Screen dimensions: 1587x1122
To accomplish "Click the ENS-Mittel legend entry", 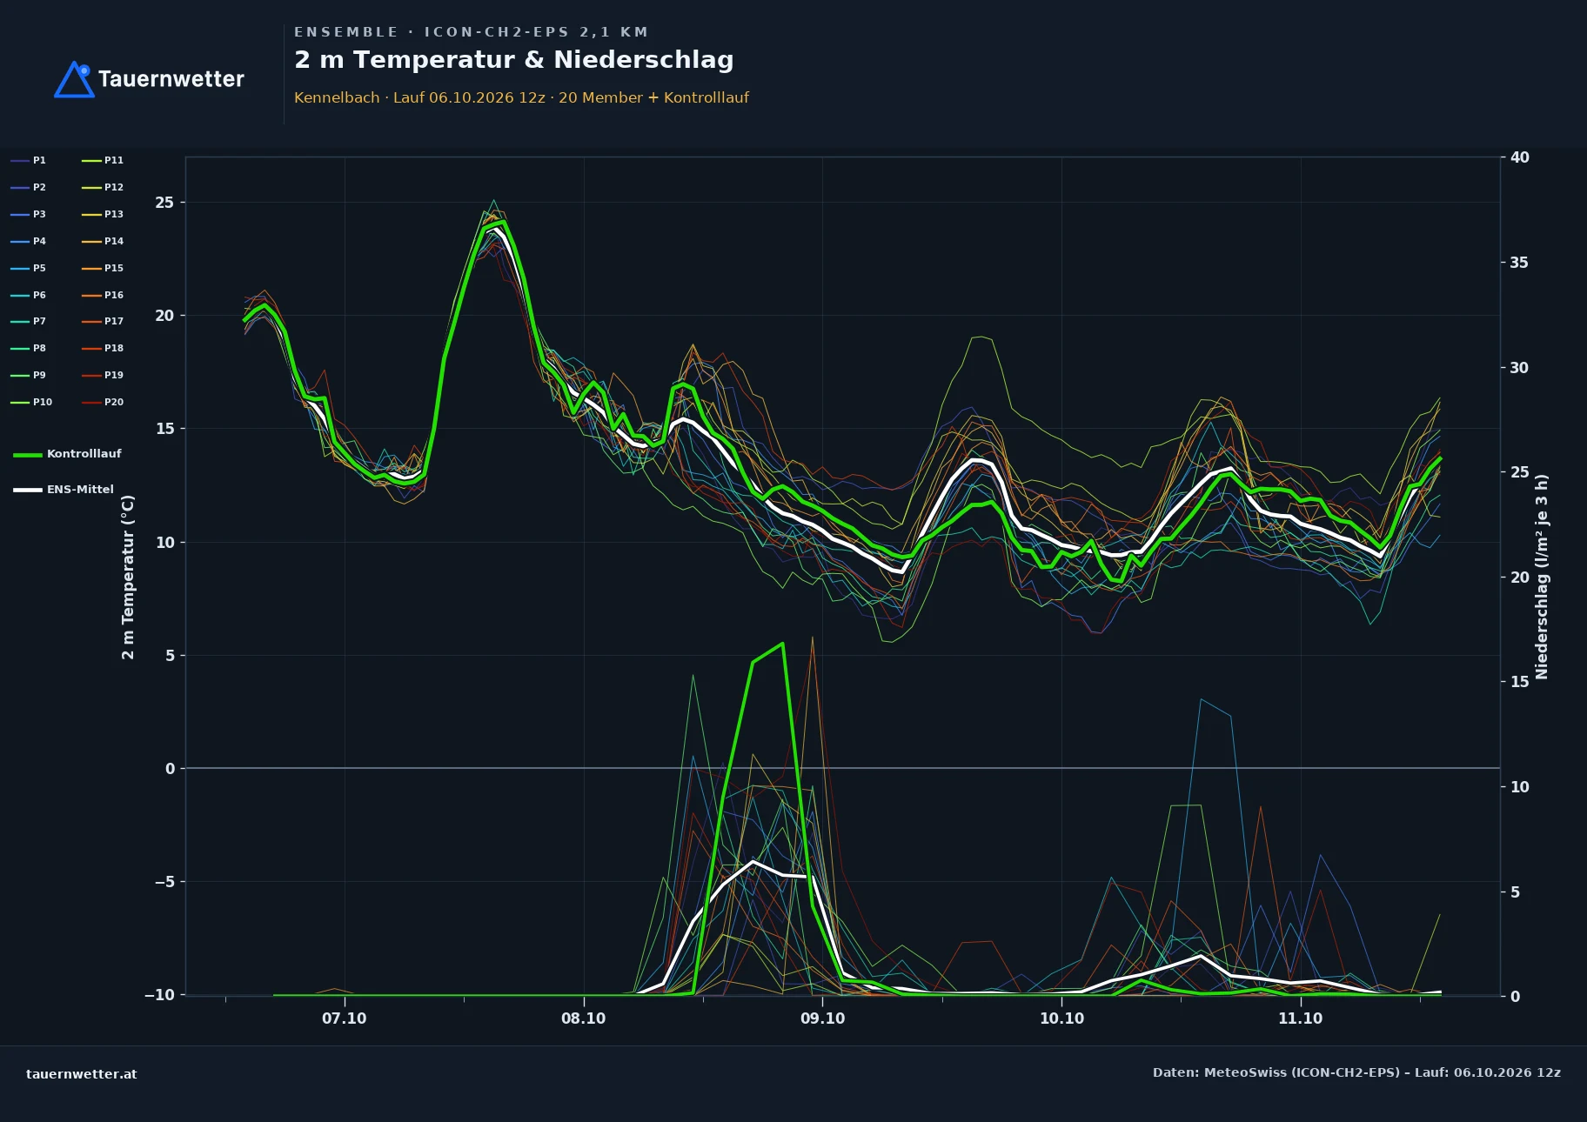I will pyautogui.click(x=64, y=490).
